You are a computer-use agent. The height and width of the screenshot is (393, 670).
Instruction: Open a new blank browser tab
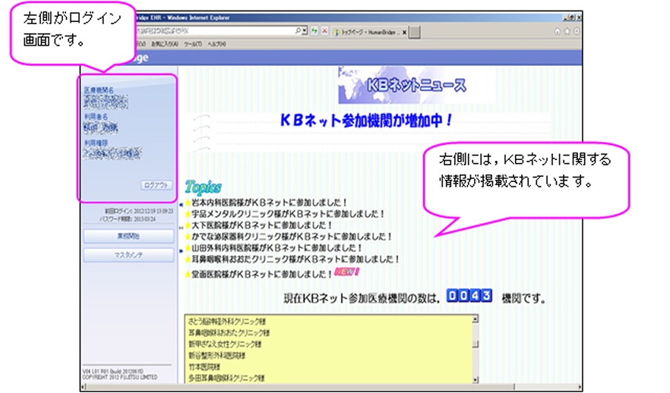416,32
